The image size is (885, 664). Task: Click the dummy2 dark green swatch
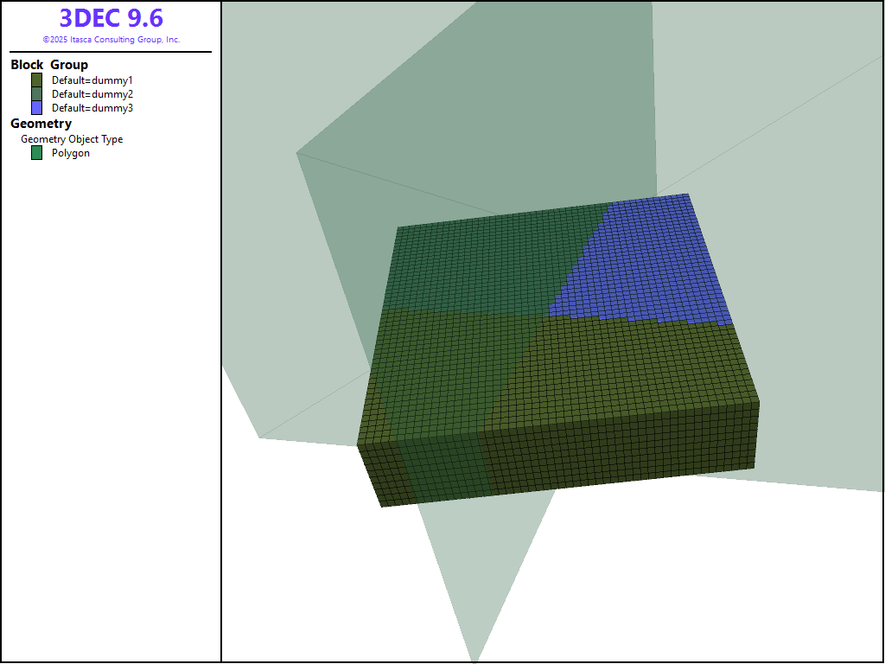37,93
